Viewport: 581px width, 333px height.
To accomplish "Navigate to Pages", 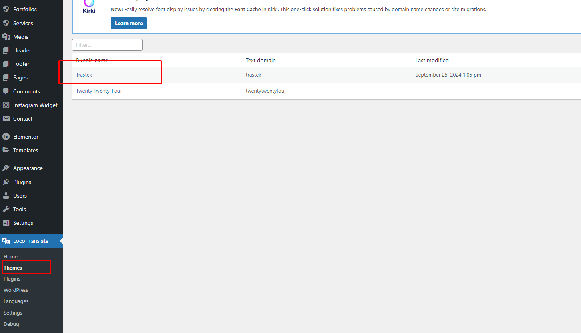I will coord(20,77).
